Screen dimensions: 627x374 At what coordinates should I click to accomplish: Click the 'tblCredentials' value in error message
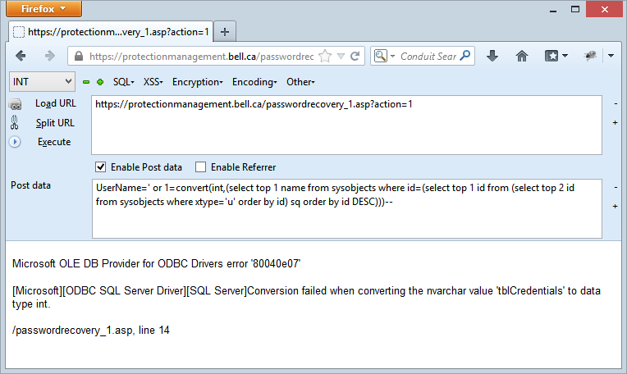coord(530,290)
